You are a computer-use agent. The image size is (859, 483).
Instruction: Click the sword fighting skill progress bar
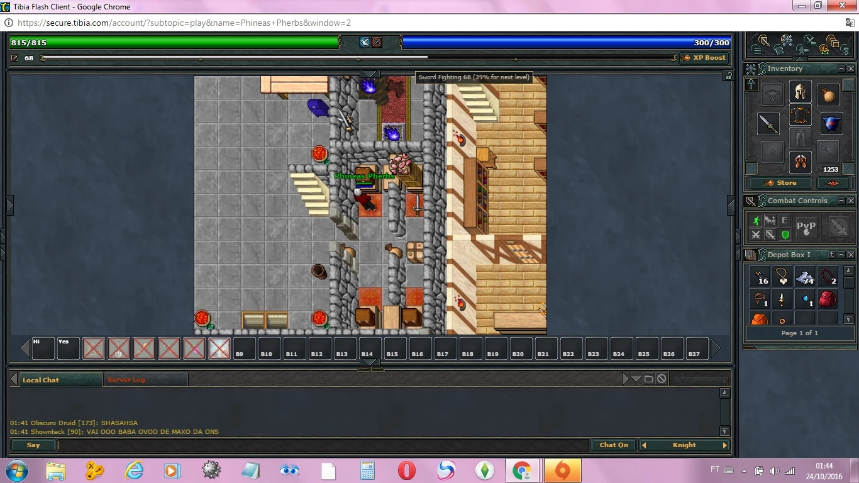358,58
